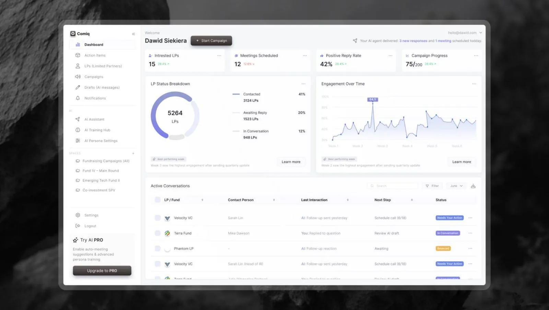Open row options for Phantom LP

pos(470,249)
